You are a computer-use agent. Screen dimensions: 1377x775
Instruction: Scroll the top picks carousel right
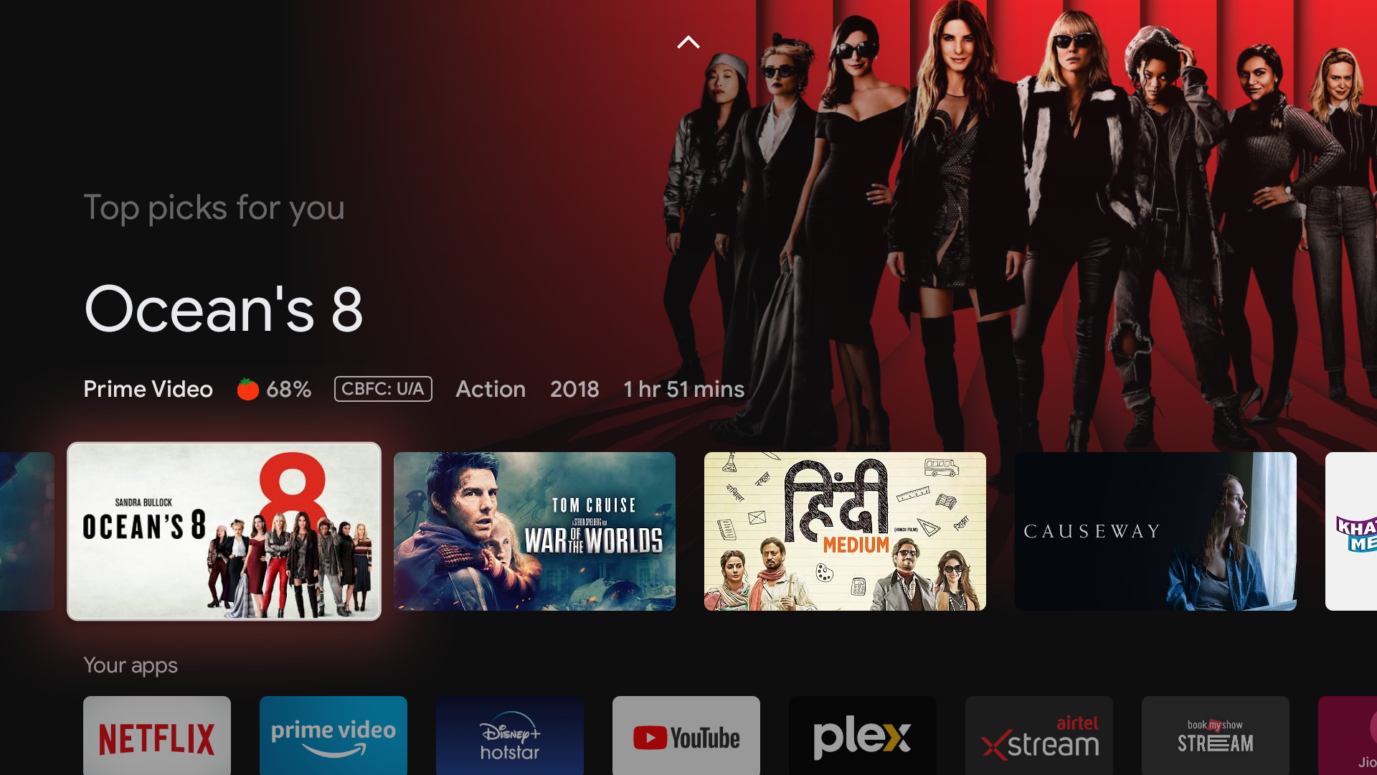click(1353, 530)
